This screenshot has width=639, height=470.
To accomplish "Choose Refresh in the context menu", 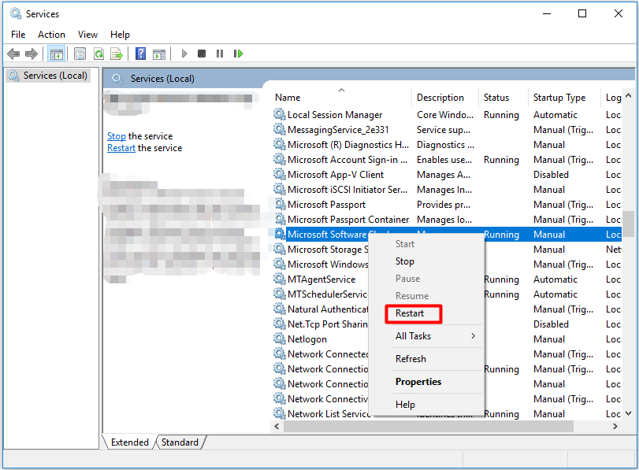I will pos(411,359).
